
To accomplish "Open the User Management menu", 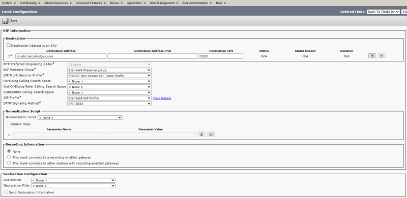I will [x=164, y=3].
